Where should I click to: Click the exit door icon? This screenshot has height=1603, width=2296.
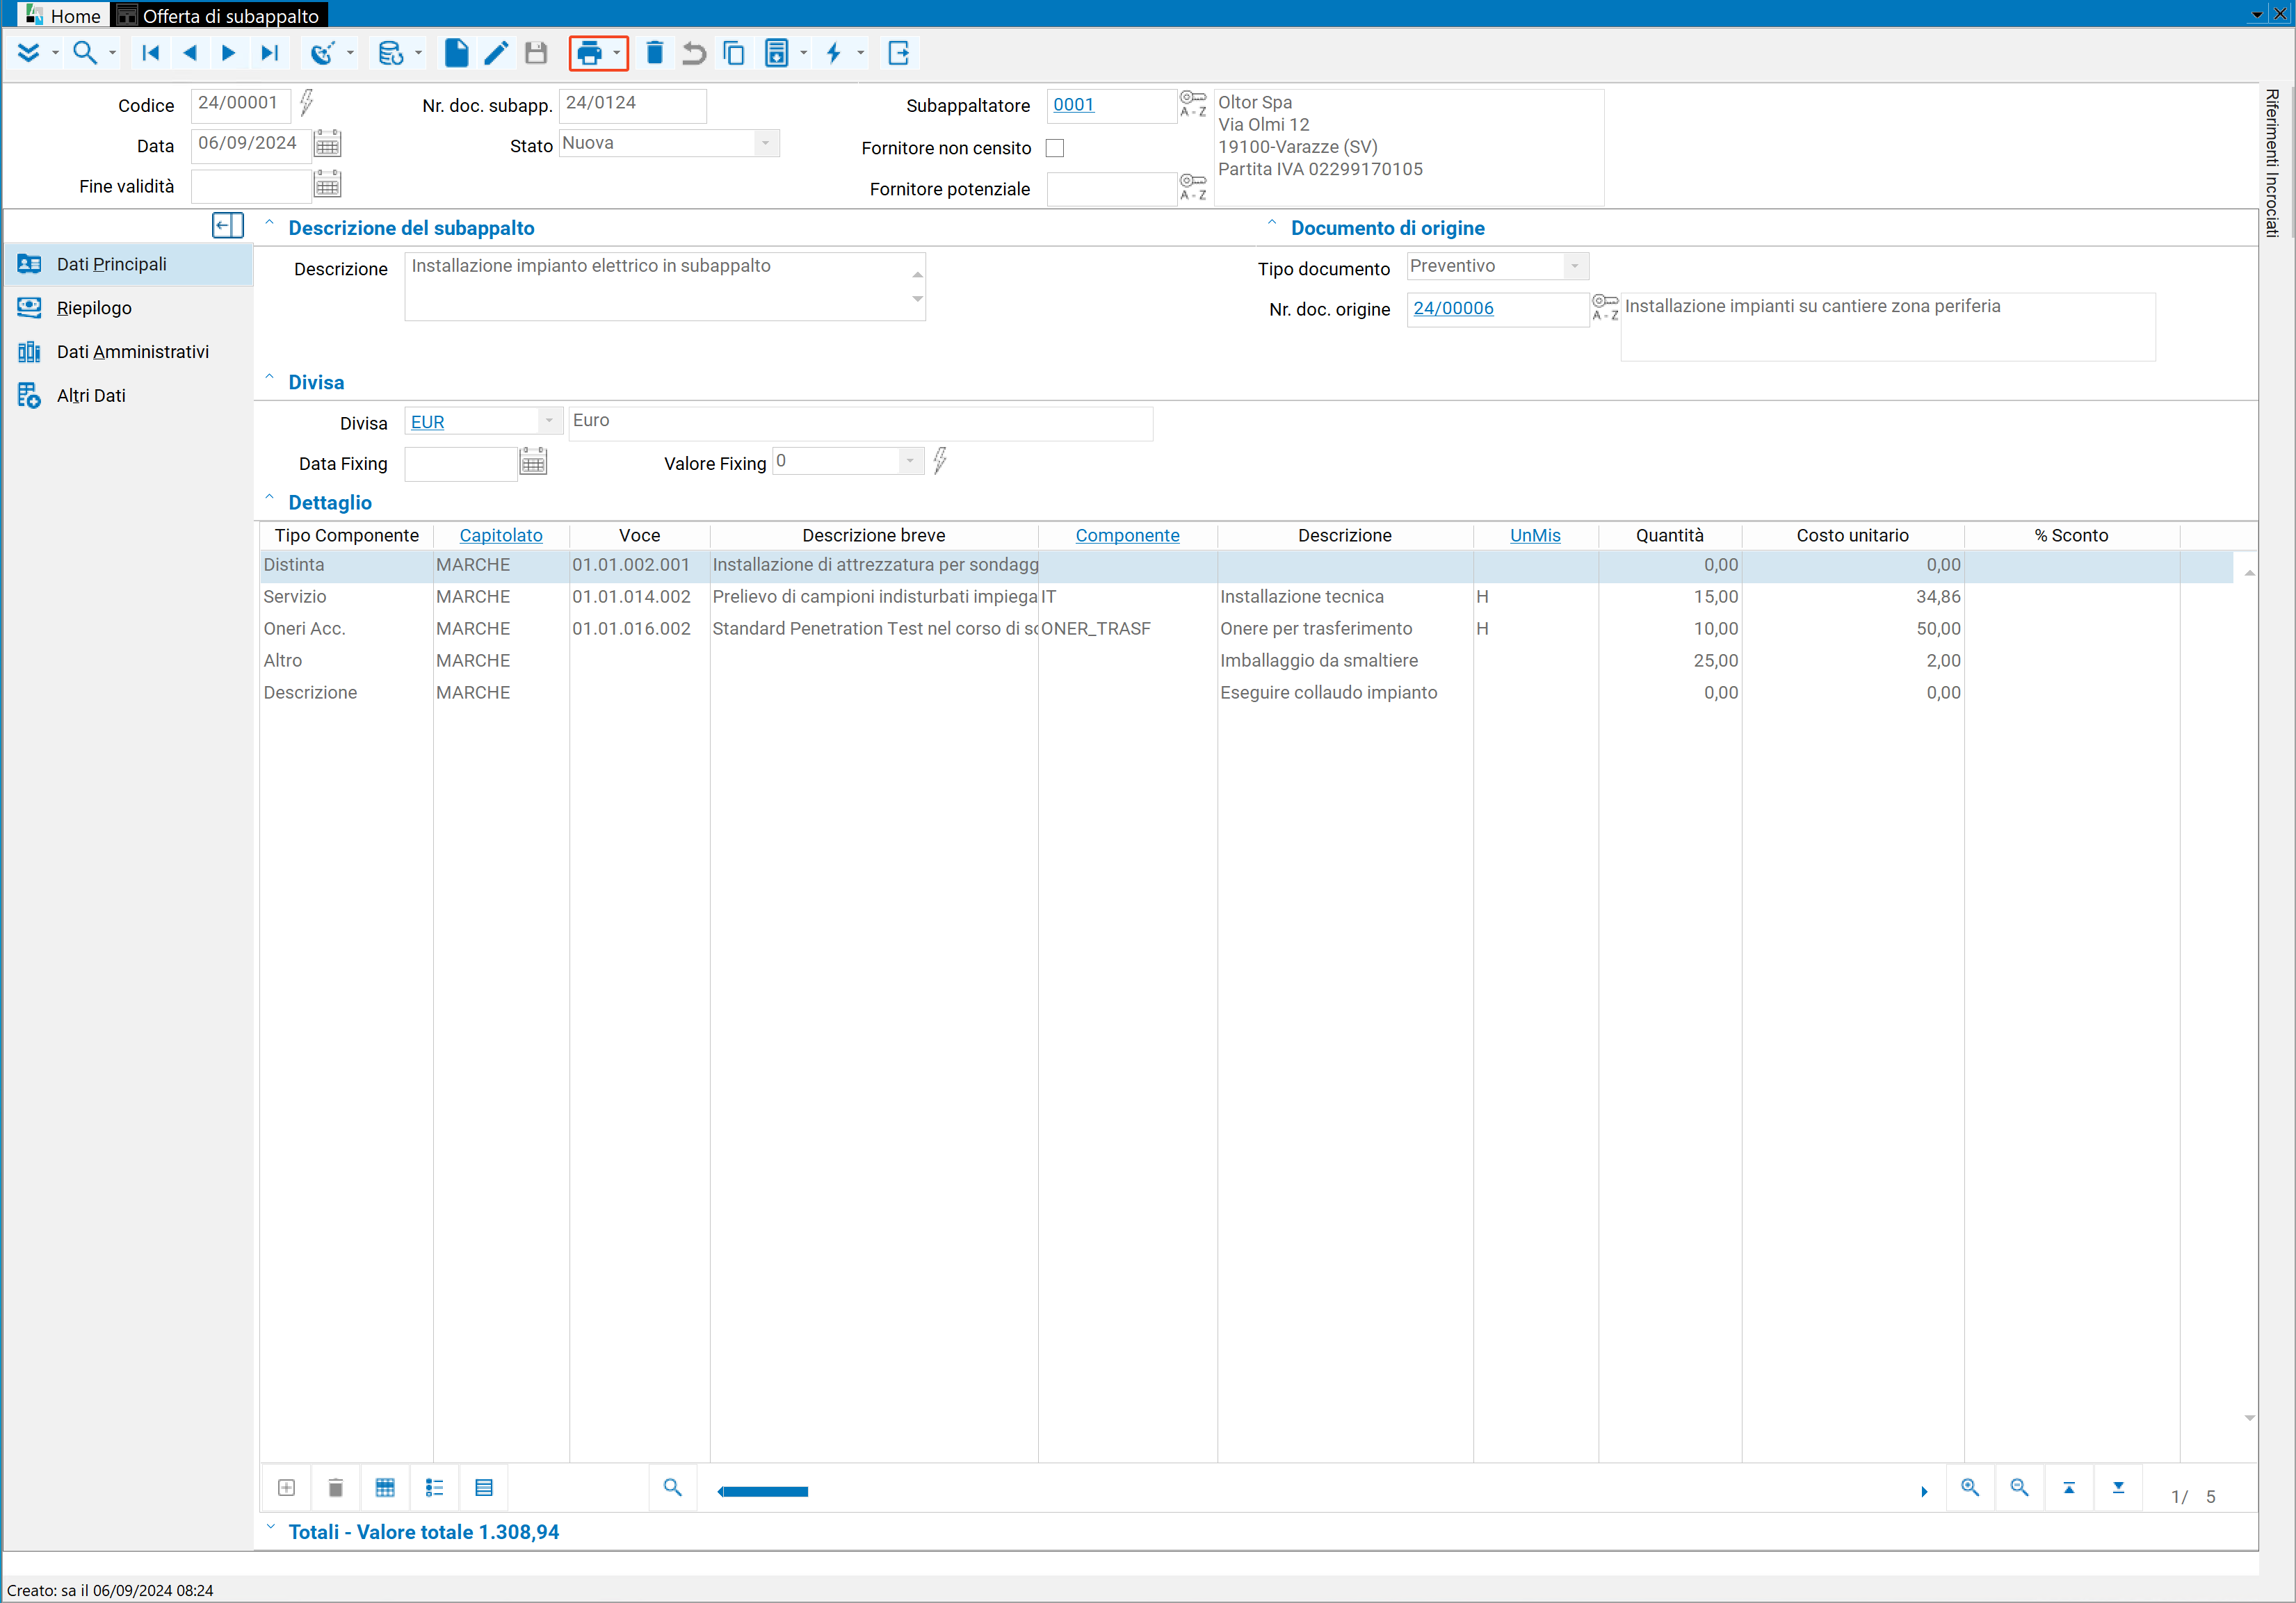899,53
